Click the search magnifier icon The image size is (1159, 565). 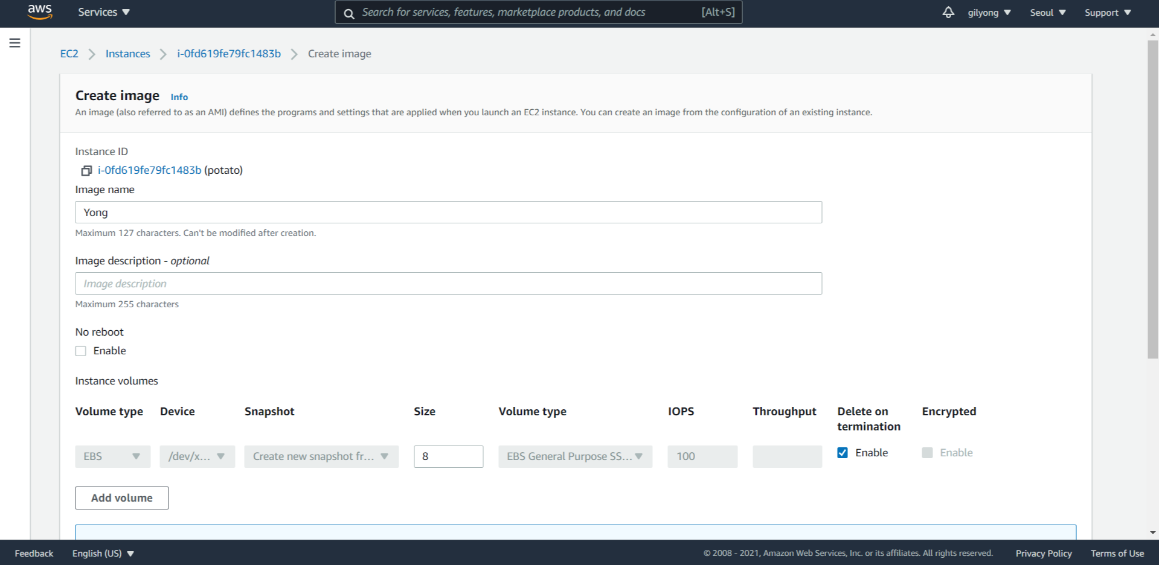[349, 13]
